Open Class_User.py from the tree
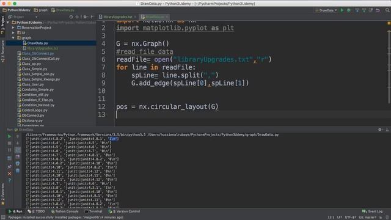391x220 pixels. (32, 84)
